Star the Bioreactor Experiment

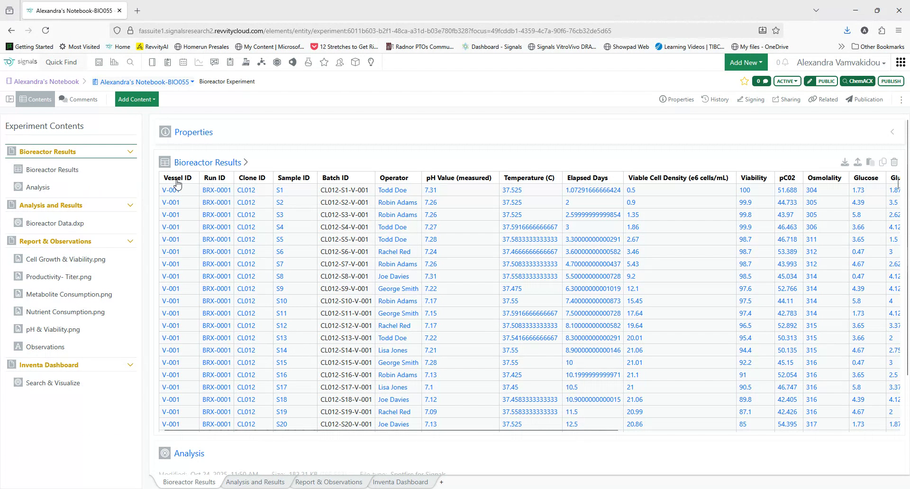744,81
